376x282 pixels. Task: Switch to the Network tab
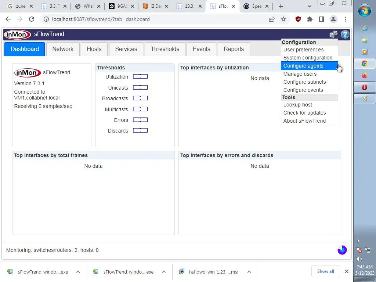[63, 49]
